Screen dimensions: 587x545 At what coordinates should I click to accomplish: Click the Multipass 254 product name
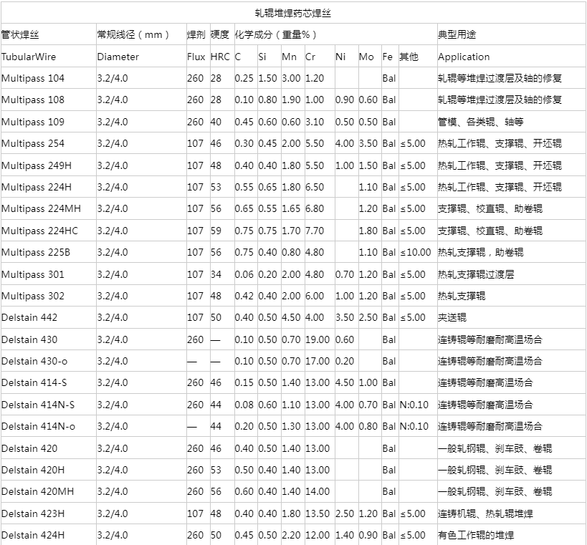coord(32,144)
